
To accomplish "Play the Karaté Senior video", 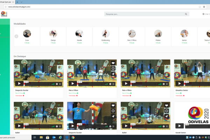I will [179, 126].
